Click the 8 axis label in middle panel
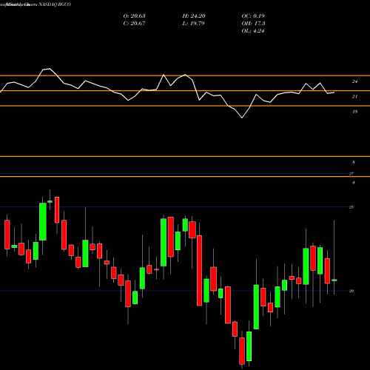Viewport: 370px width, 370px height. tap(354, 162)
